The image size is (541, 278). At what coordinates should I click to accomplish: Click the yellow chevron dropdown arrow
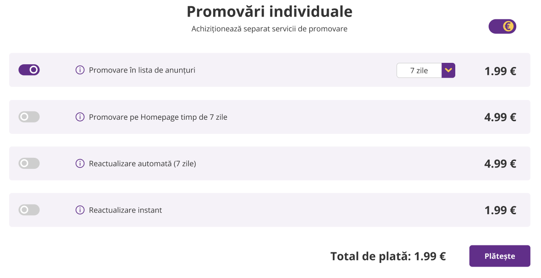[x=448, y=71]
